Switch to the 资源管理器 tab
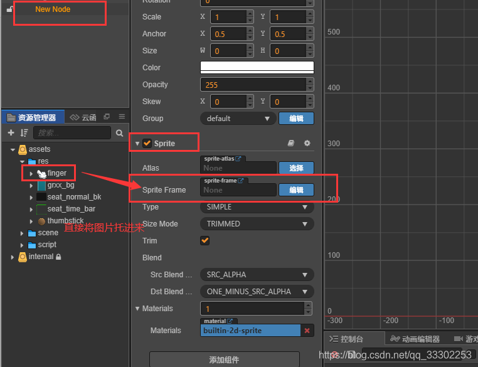 [33, 117]
